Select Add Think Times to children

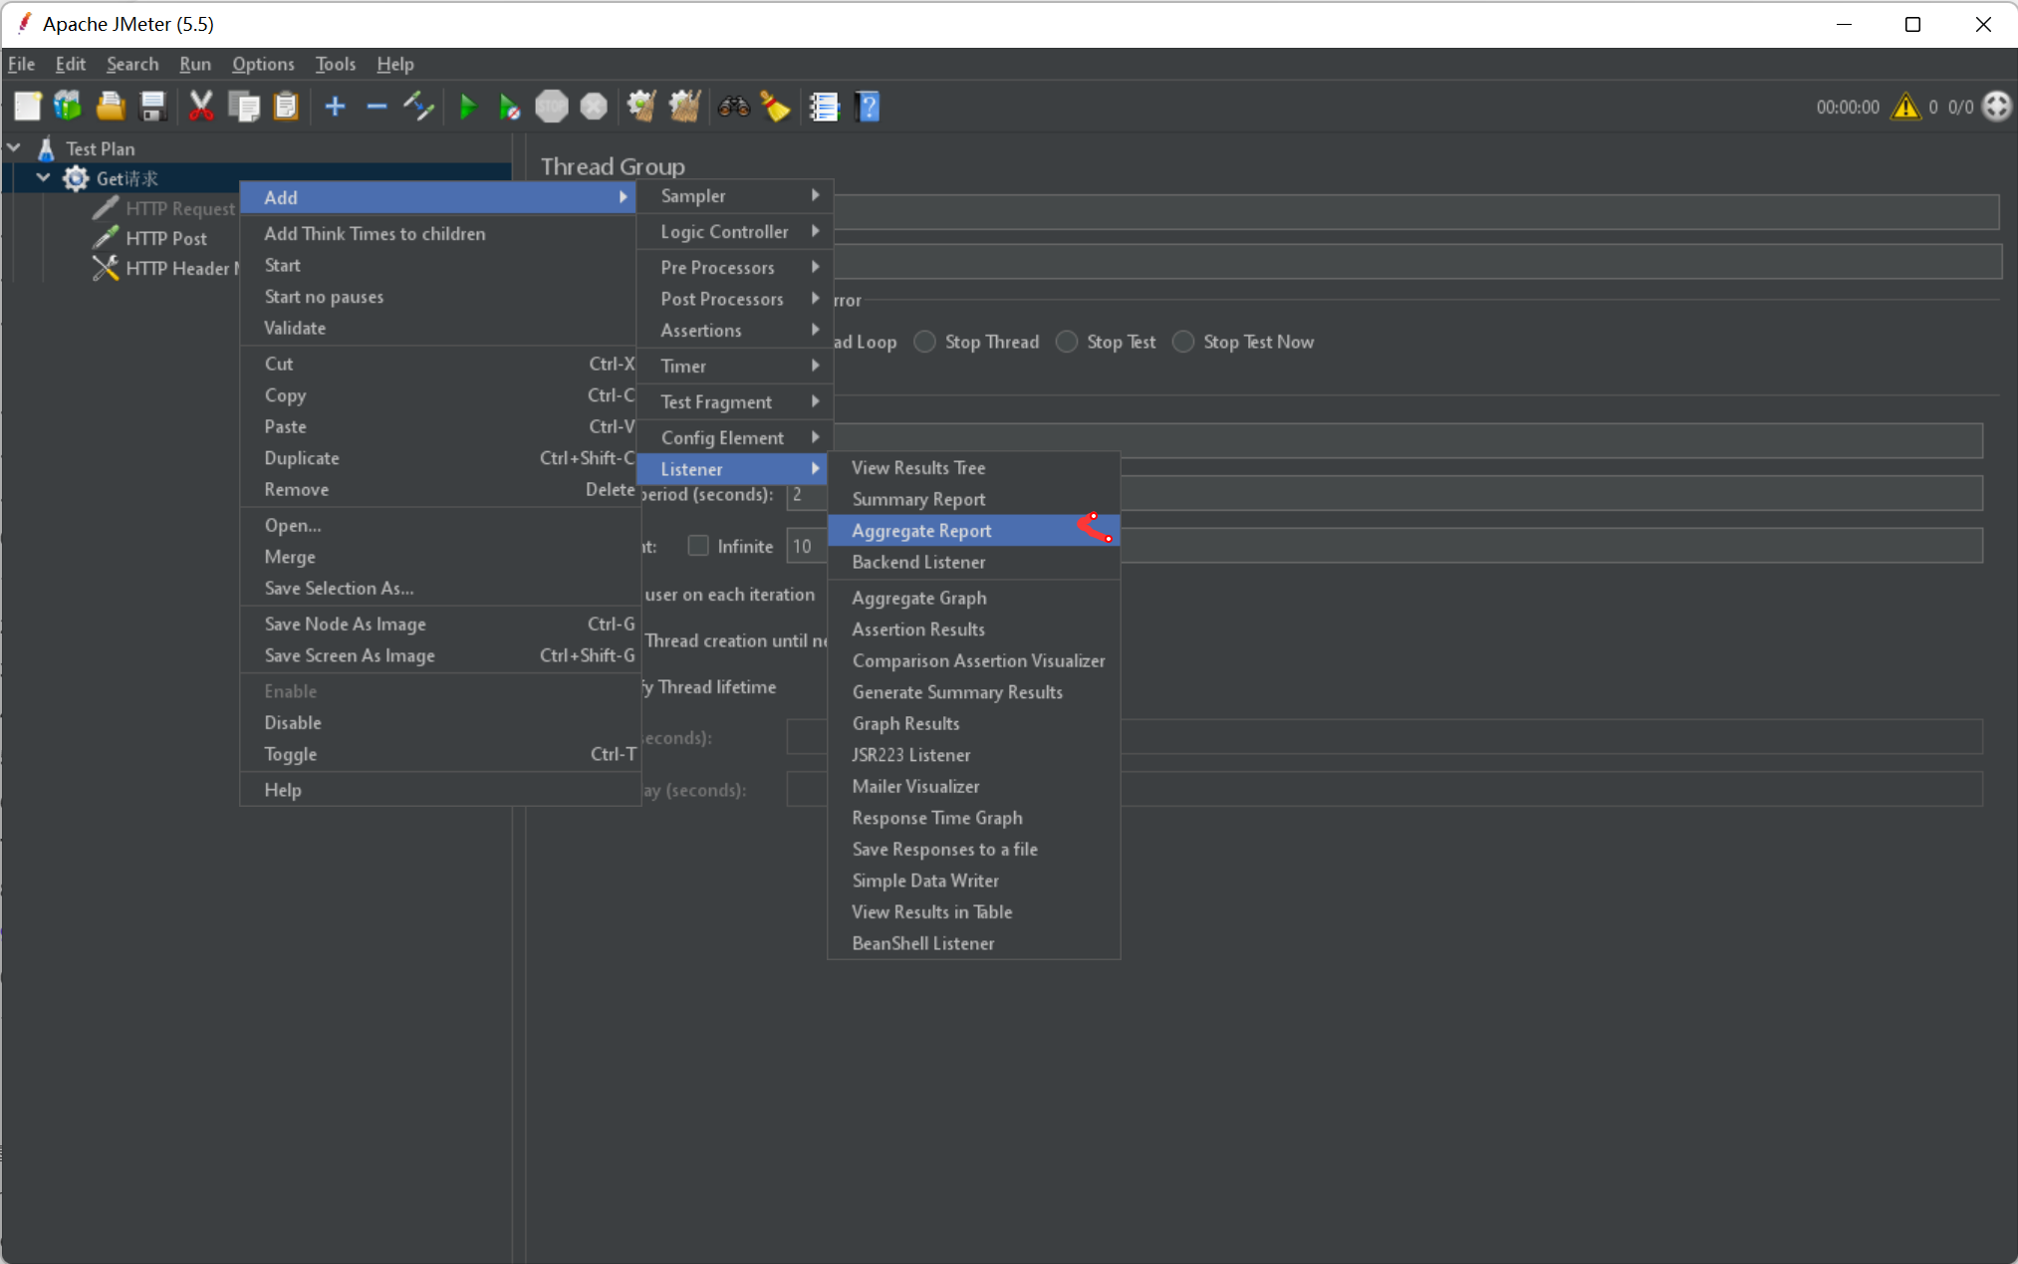click(439, 234)
